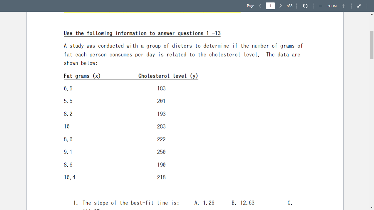The height and width of the screenshot is (210, 374).
Task: Go to the next page
Action: (x=280, y=5)
